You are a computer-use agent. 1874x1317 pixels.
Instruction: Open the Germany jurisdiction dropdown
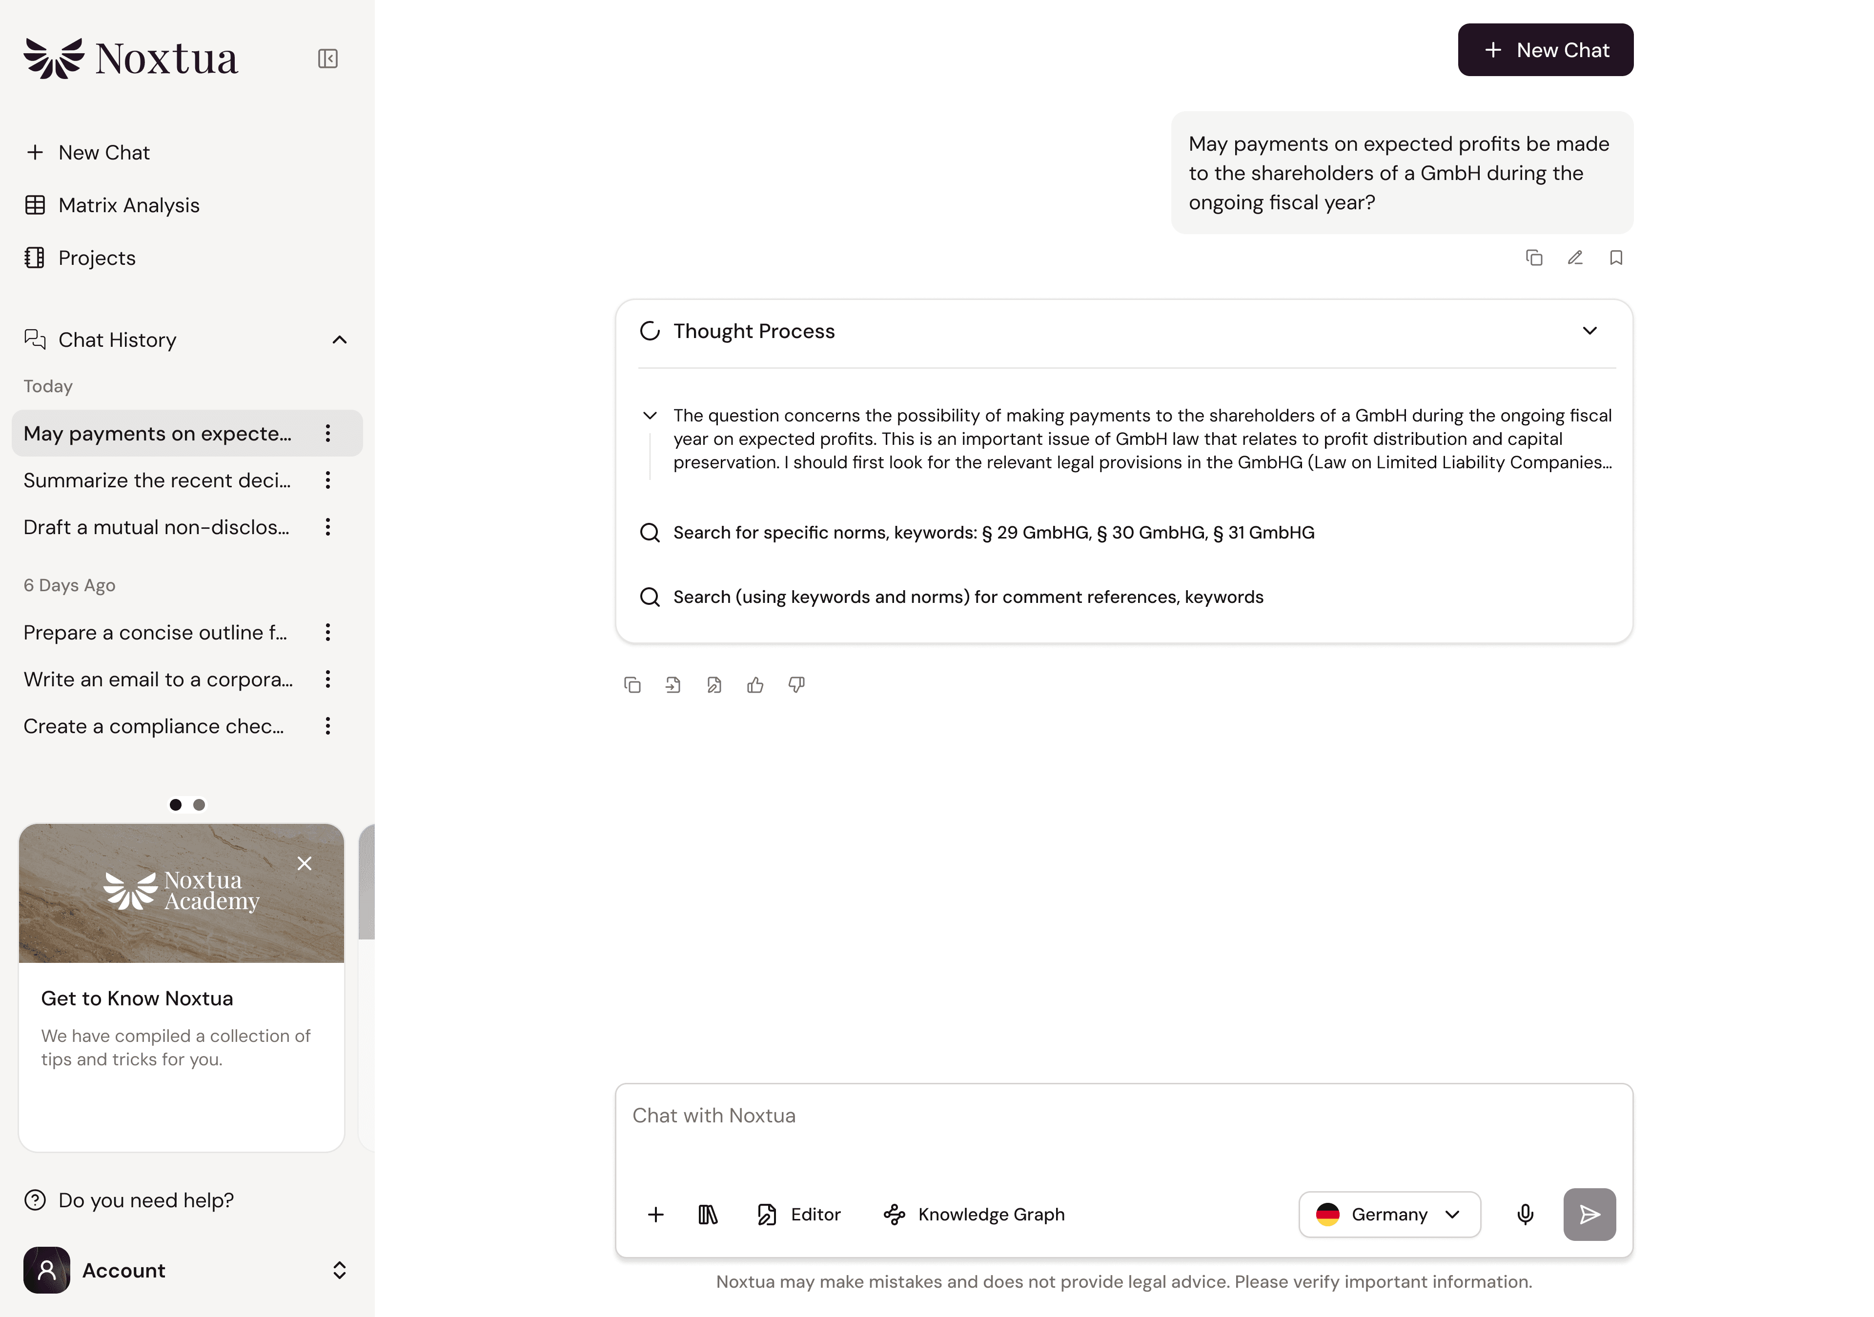coord(1389,1214)
